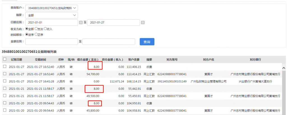Click the minimum 金额范围 input box
The height and width of the screenshot is (115, 287).
[51, 41]
